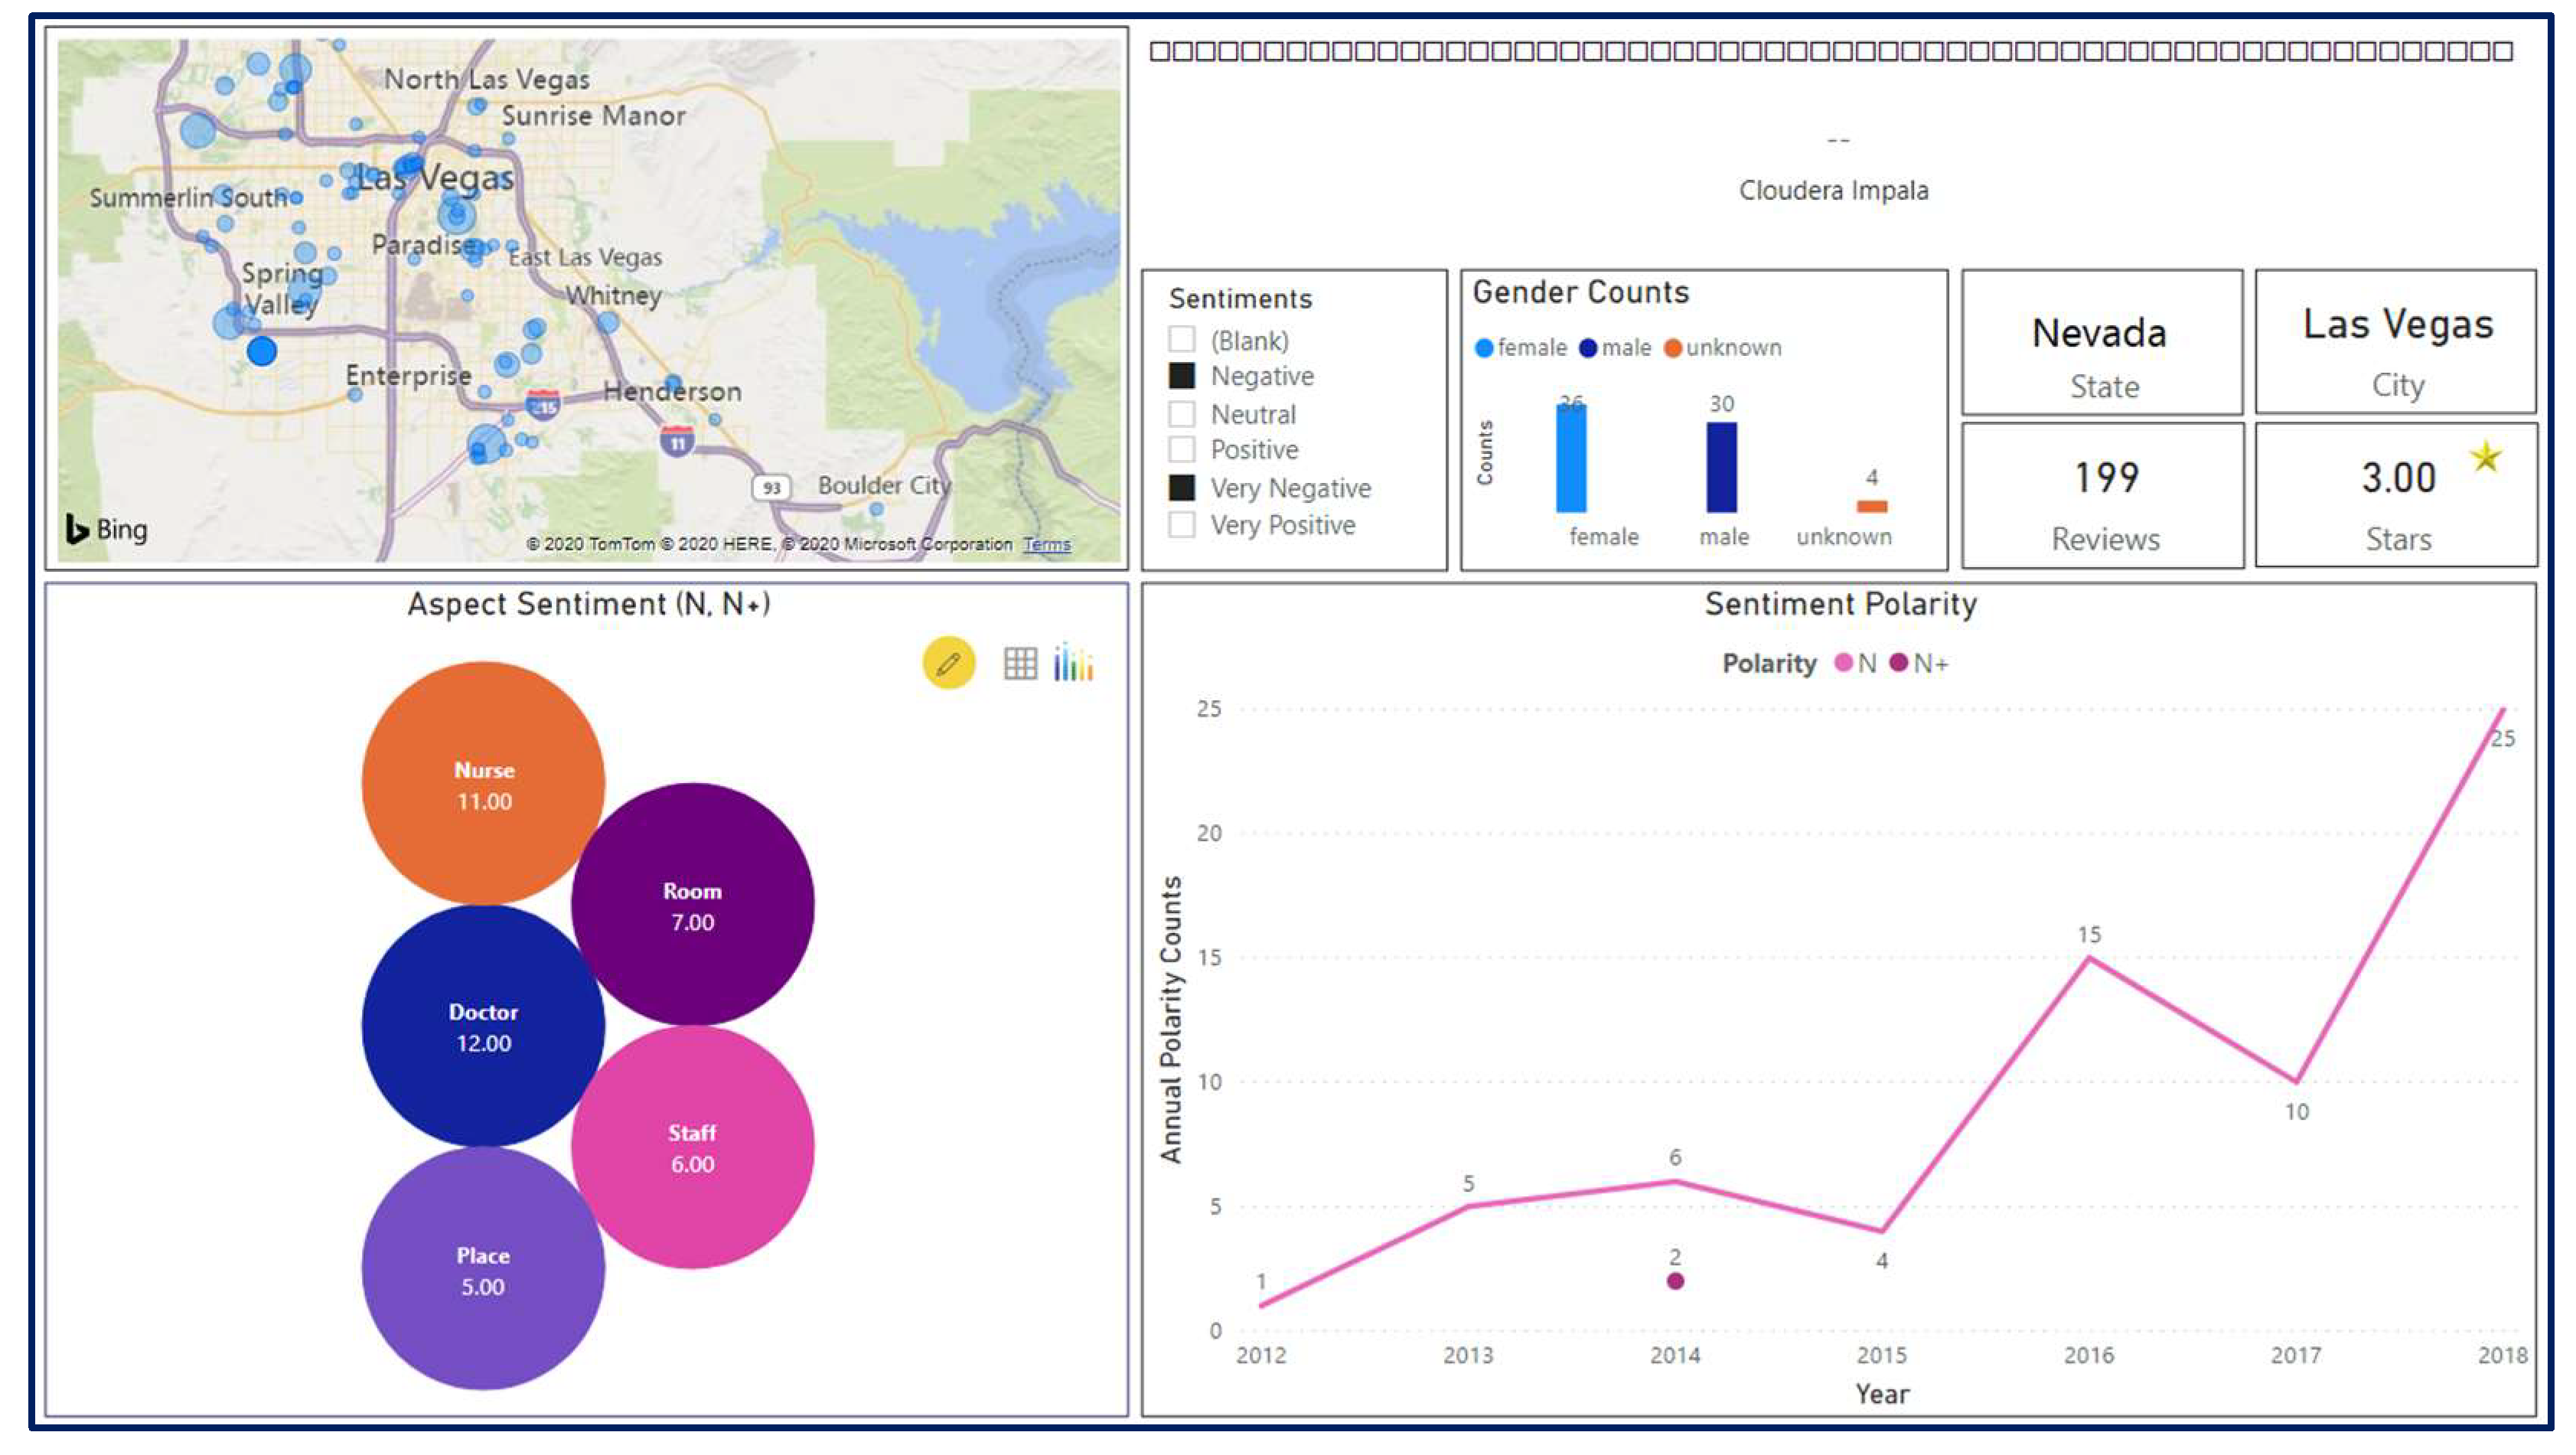The height and width of the screenshot is (1455, 2576).
Task: Open the Terms link on map
Action: (x=1046, y=544)
